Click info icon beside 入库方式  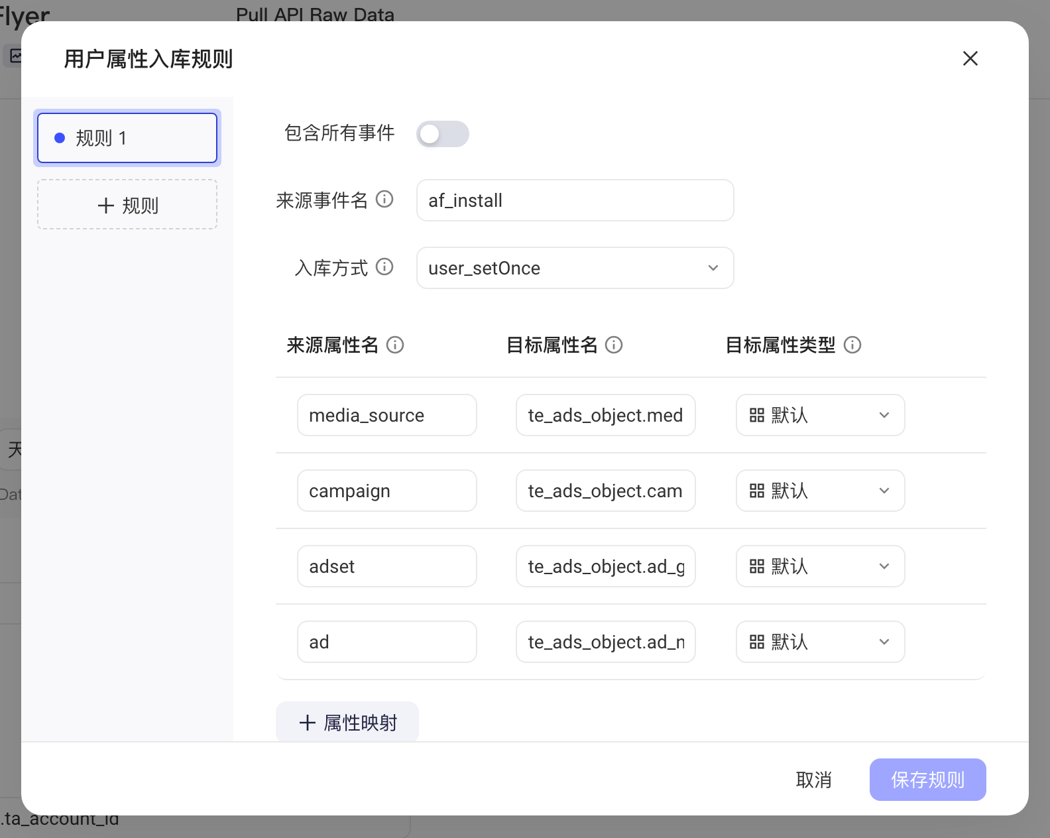click(x=384, y=267)
